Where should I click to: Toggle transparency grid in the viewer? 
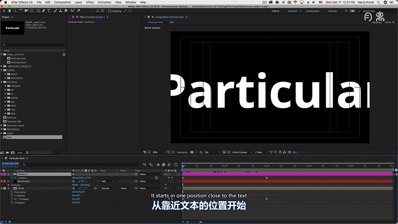(228, 152)
